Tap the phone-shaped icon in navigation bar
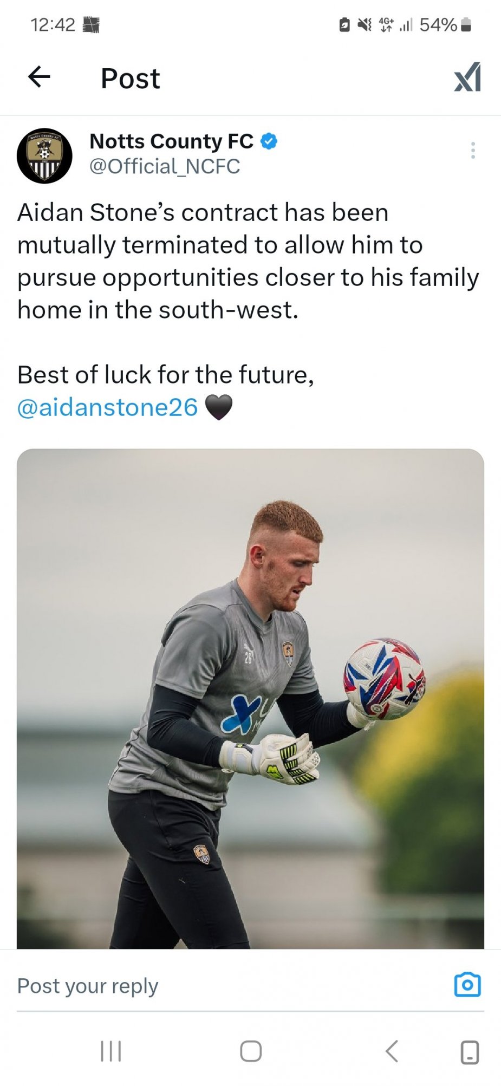This screenshot has height=1086, width=501. 469,1052
